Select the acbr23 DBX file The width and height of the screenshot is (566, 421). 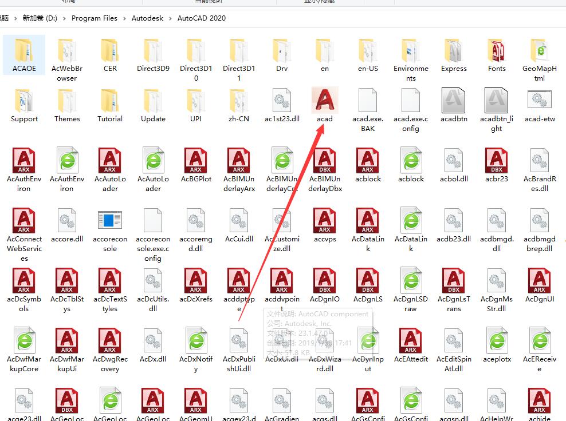coord(497,165)
